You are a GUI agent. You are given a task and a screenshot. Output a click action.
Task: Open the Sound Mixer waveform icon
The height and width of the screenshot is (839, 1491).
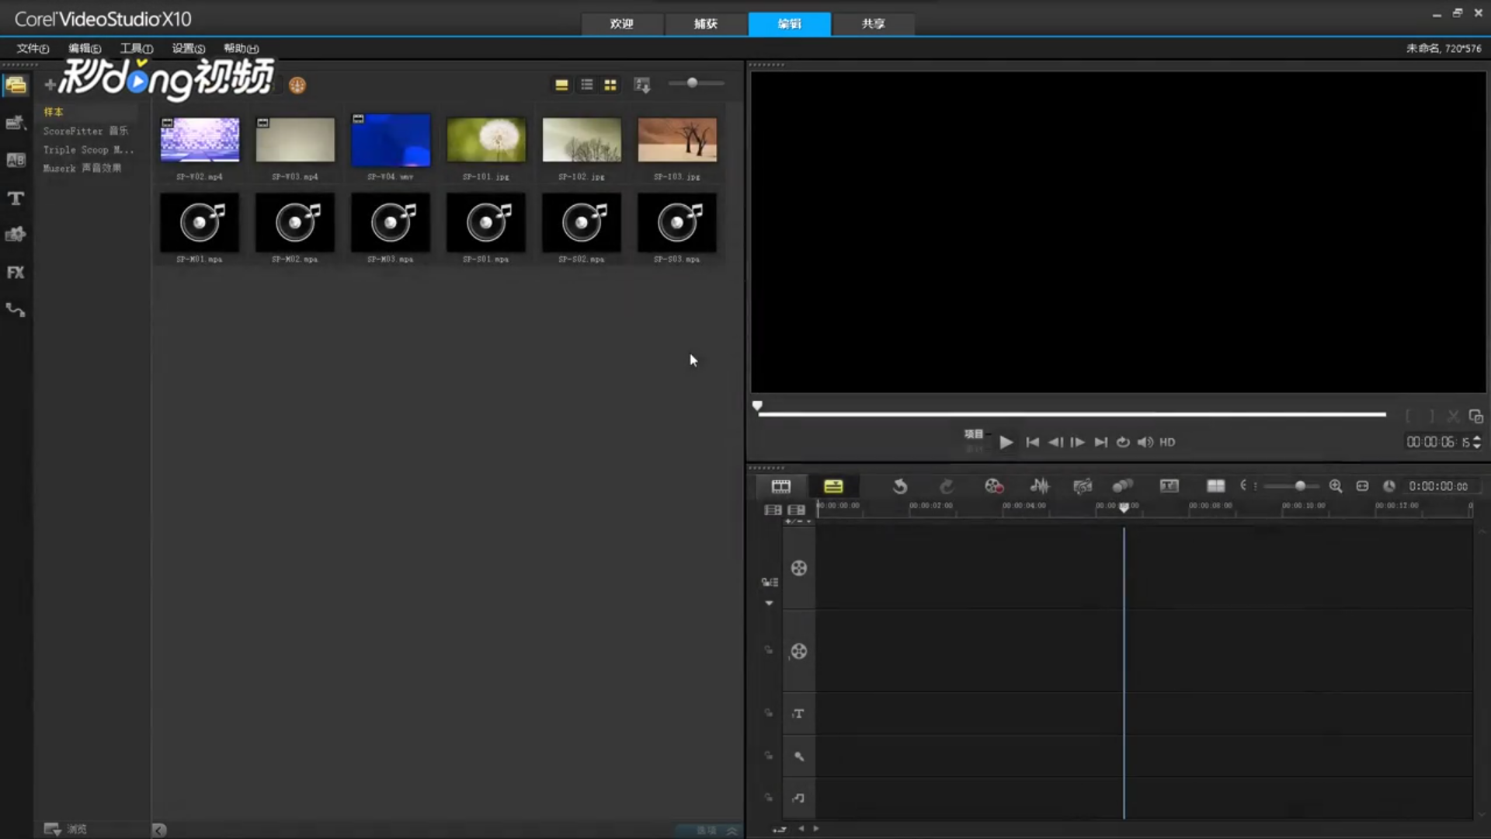click(x=1039, y=486)
